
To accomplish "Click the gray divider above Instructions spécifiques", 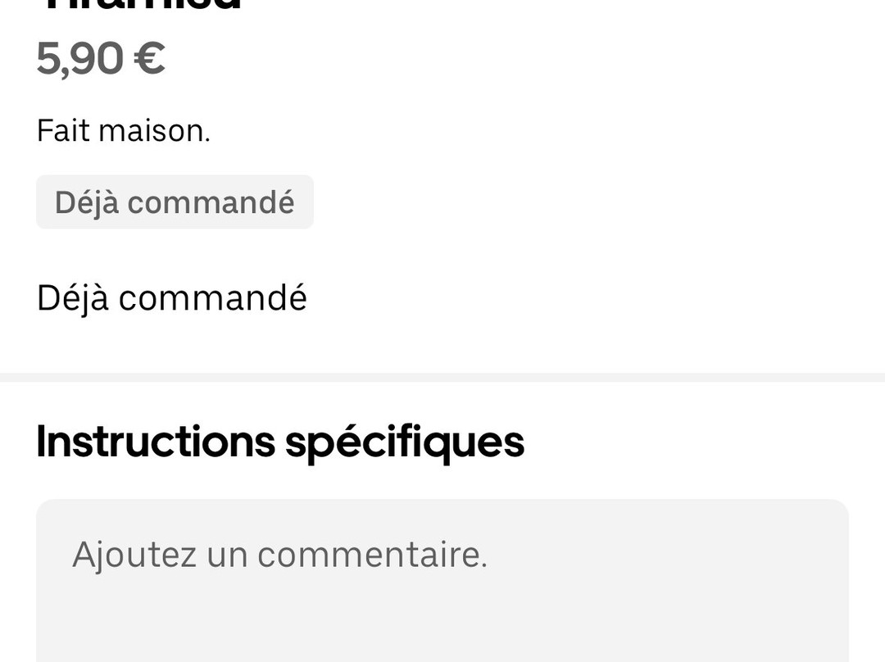I will [x=442, y=378].
